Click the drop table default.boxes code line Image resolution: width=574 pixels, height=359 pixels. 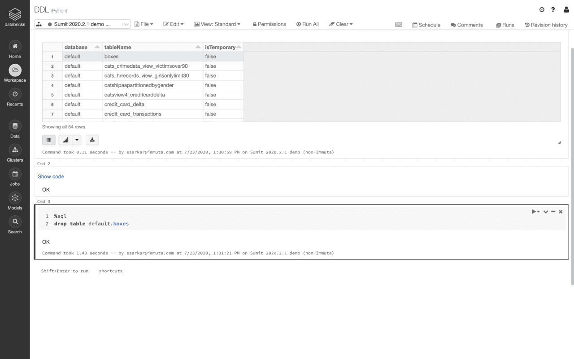tap(91, 223)
